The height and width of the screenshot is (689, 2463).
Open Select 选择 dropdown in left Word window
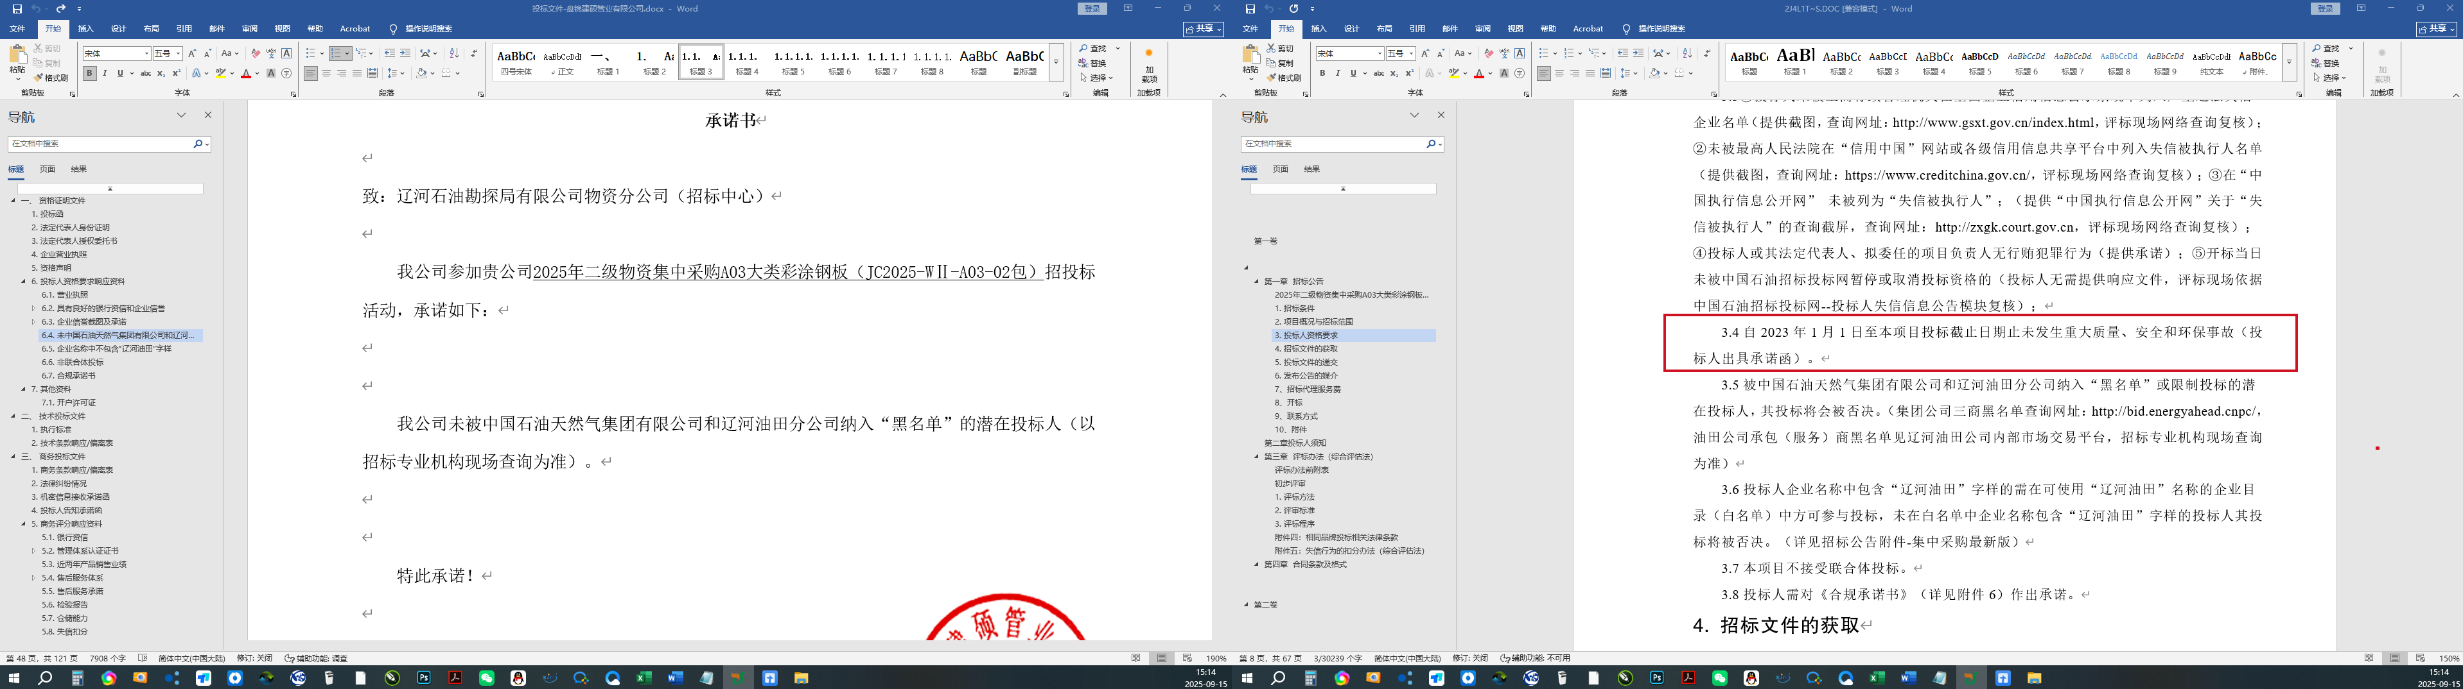pyautogui.click(x=1096, y=78)
